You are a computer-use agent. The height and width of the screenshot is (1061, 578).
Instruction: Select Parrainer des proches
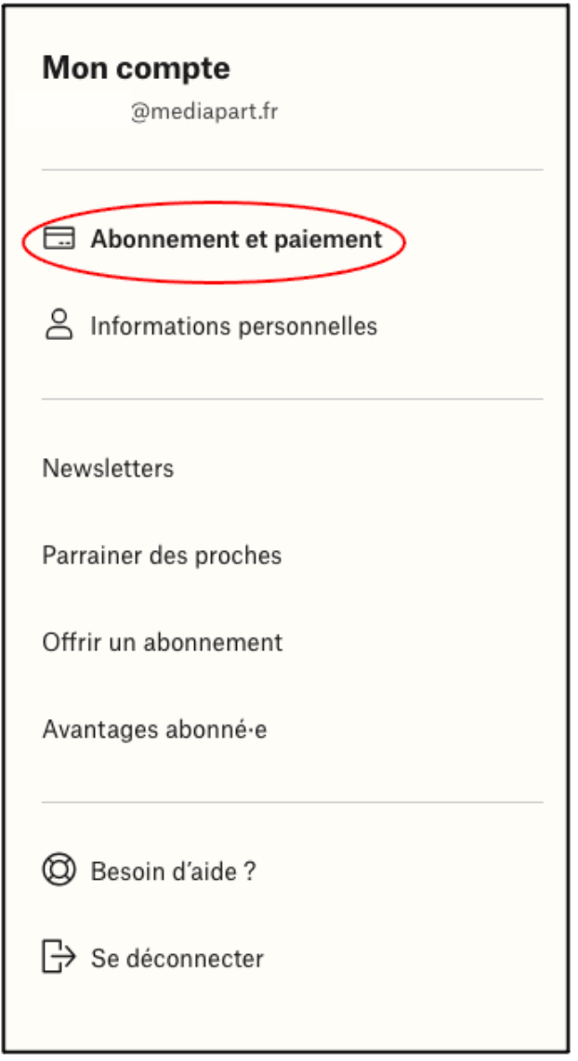click(162, 556)
